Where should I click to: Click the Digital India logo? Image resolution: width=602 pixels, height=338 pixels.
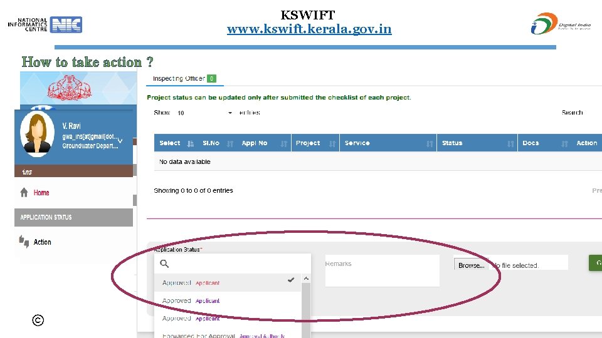tap(561, 24)
